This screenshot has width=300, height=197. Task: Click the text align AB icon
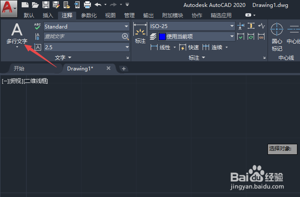pyautogui.click(x=38, y=36)
